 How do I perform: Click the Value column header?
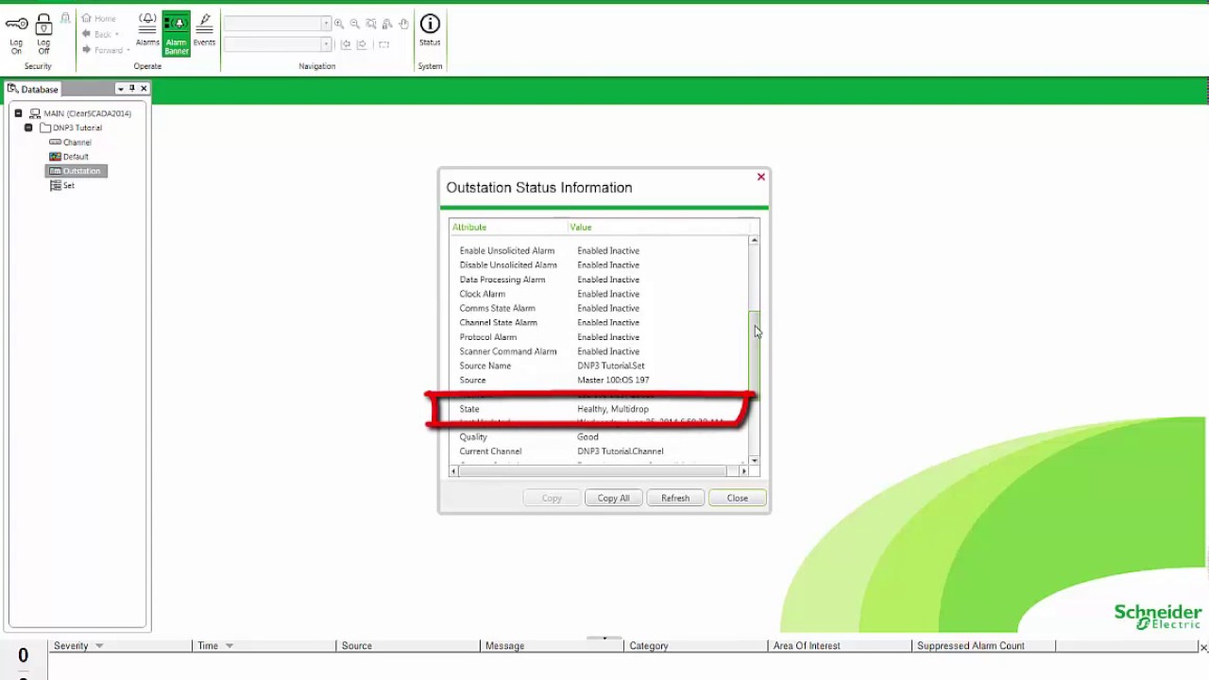pyautogui.click(x=658, y=227)
